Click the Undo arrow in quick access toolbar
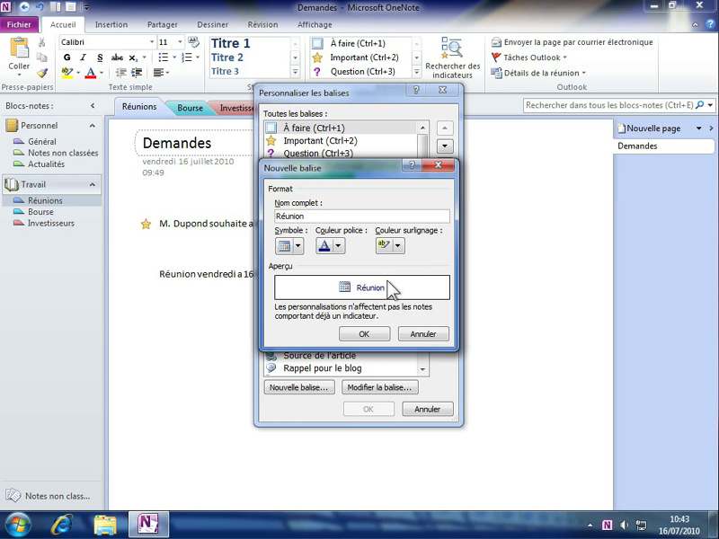This screenshot has height=539, width=719. [40, 7]
